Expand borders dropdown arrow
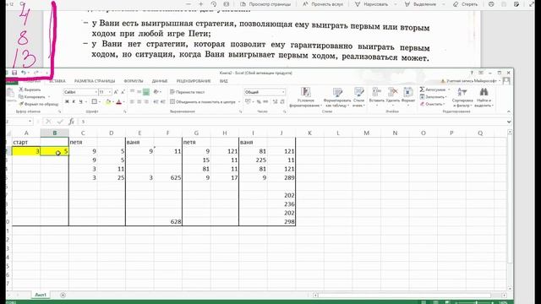This screenshot has height=304, width=541. point(99,101)
